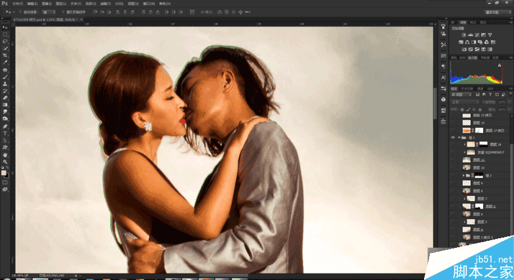
Task: Select the Move tool in the toolbox
Action: coord(5,28)
